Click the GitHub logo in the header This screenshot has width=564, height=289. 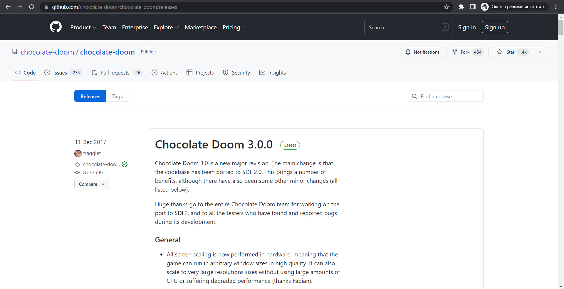pyautogui.click(x=56, y=27)
